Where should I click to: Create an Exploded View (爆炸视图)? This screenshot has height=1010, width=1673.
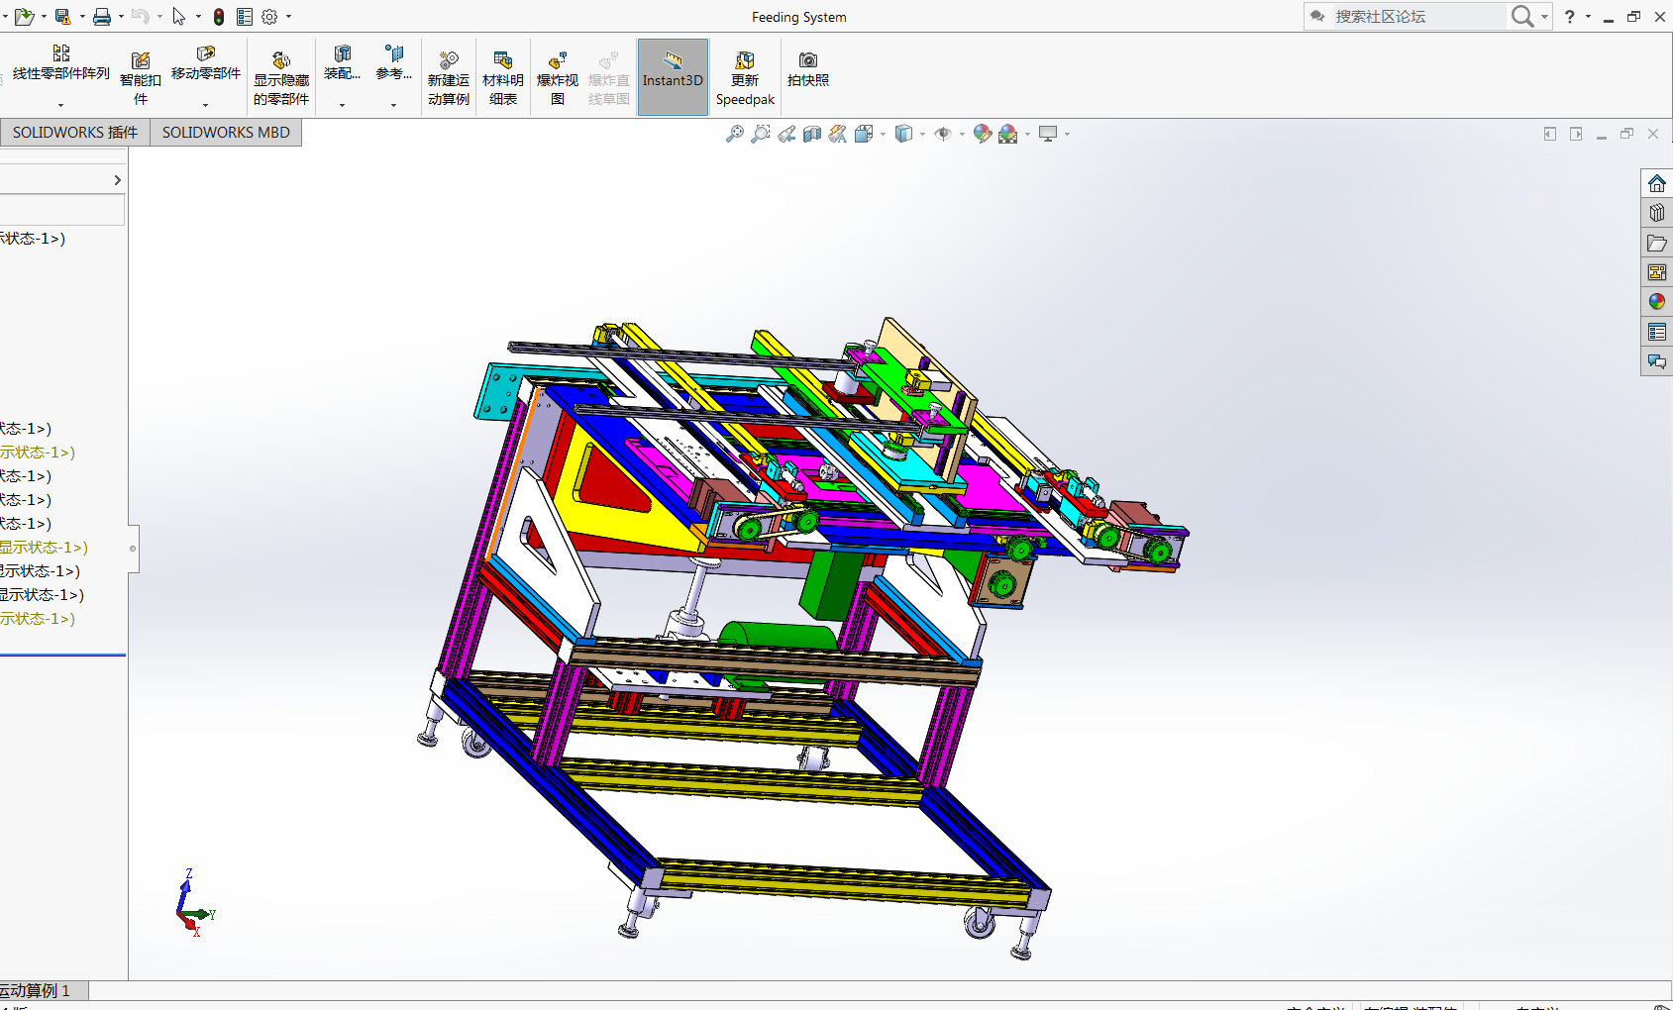pos(558,77)
